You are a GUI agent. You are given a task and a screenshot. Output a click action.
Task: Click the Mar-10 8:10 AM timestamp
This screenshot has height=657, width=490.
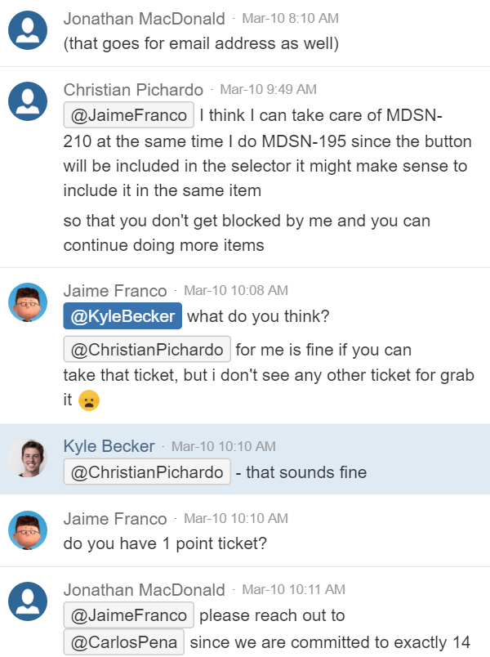(290, 18)
